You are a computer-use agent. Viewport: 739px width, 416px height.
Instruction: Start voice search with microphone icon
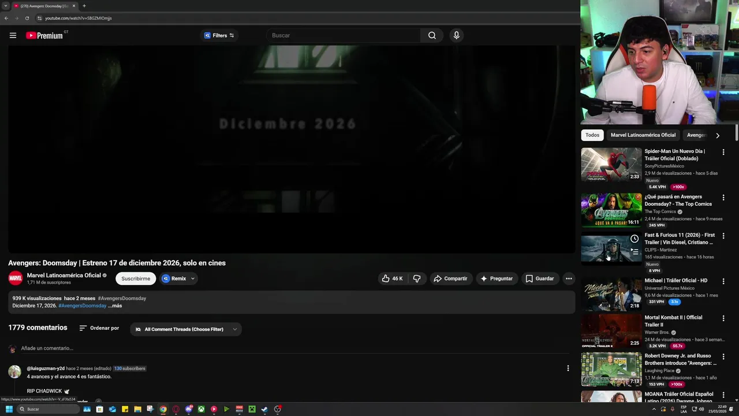456,35
